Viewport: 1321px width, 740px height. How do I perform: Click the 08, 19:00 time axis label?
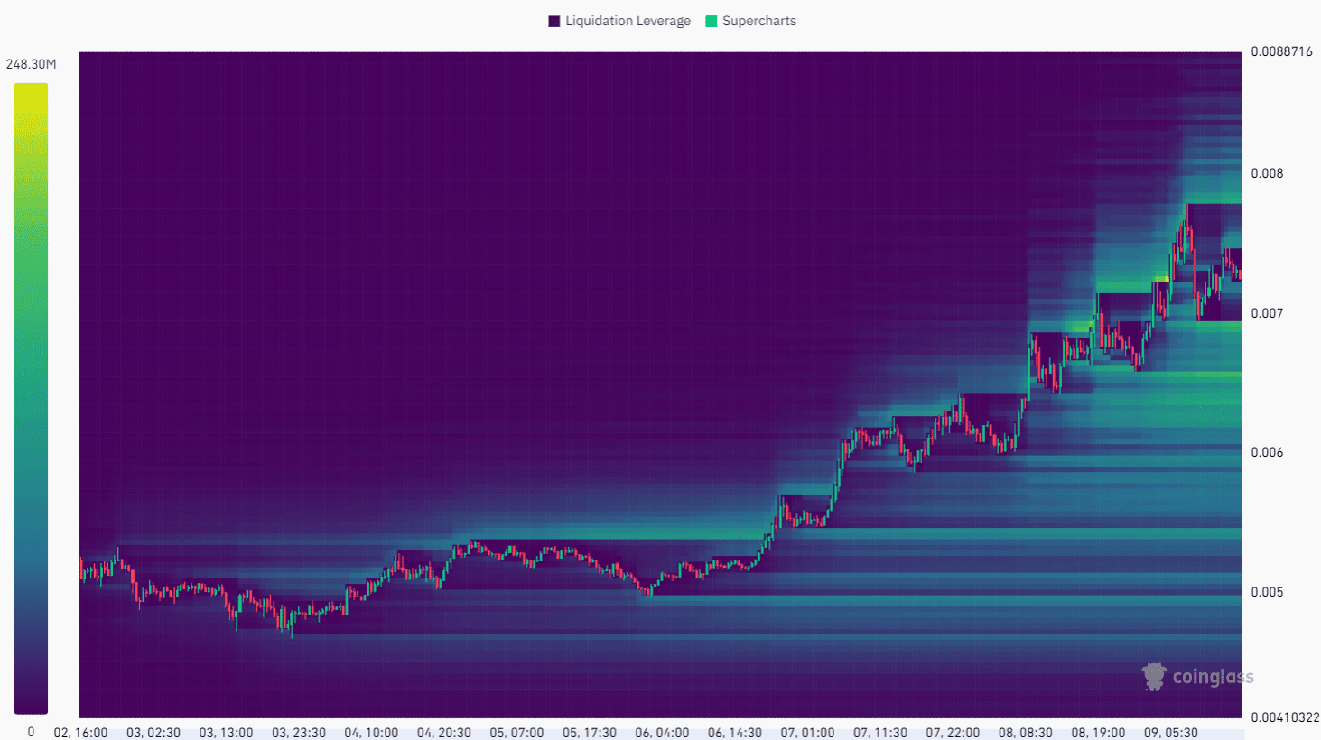tap(1098, 733)
